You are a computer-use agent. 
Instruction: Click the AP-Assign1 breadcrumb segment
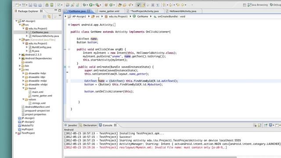[x=79, y=16]
